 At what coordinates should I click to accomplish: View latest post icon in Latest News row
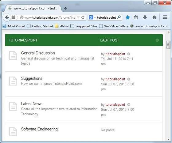coord(129,104)
